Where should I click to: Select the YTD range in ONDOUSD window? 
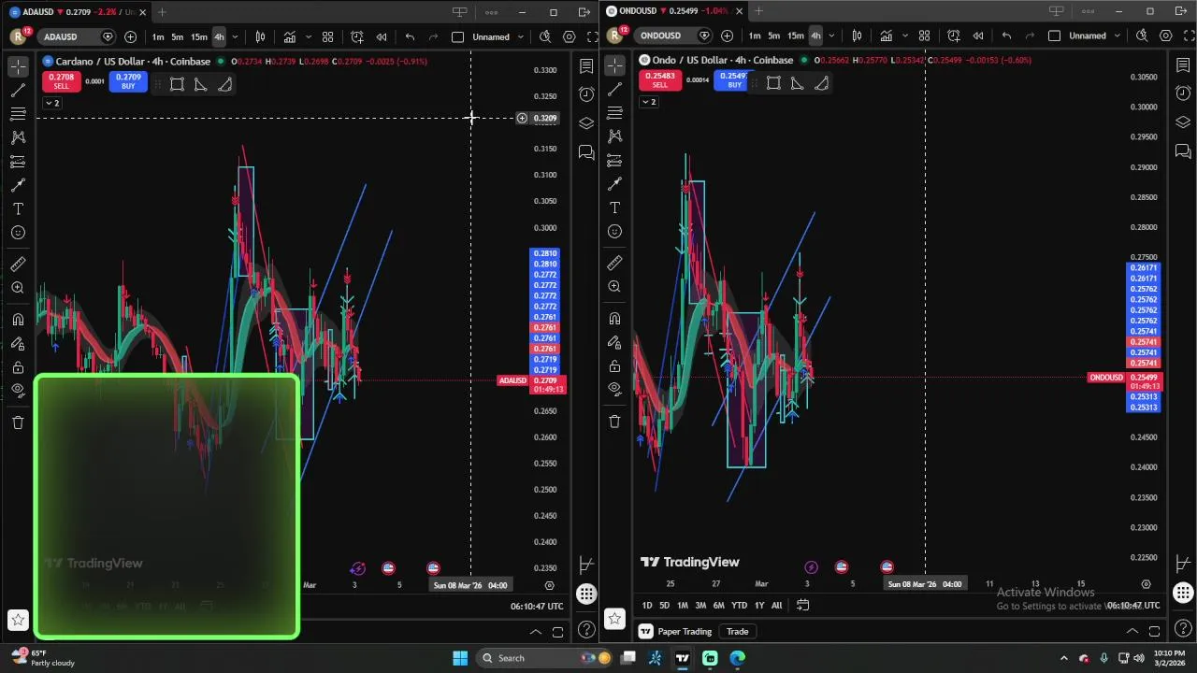coord(739,605)
